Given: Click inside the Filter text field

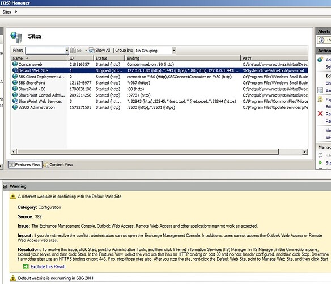Looking at the screenshot, I should pyautogui.click(x=45, y=51).
